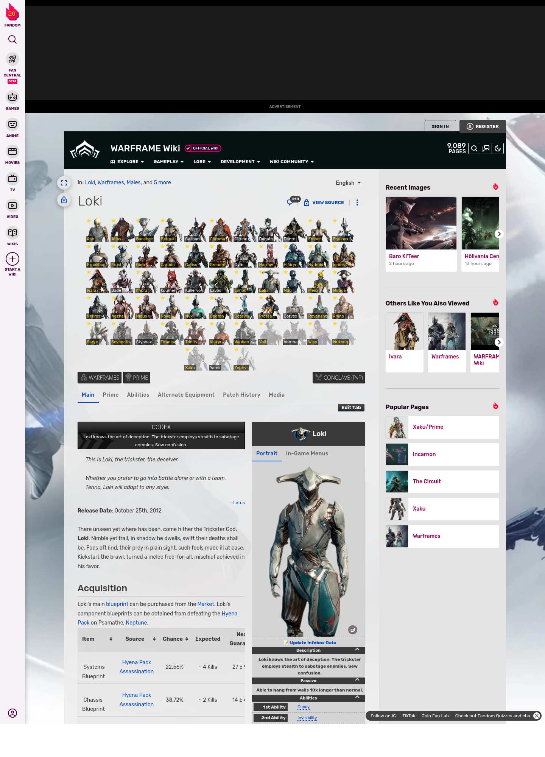545x757 pixels.
Task: Click the page lock protection icon
Action: pos(64,200)
